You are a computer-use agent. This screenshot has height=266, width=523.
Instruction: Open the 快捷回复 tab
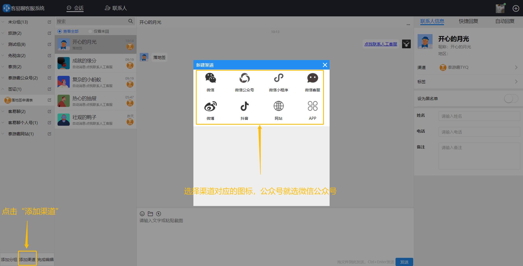(468, 21)
